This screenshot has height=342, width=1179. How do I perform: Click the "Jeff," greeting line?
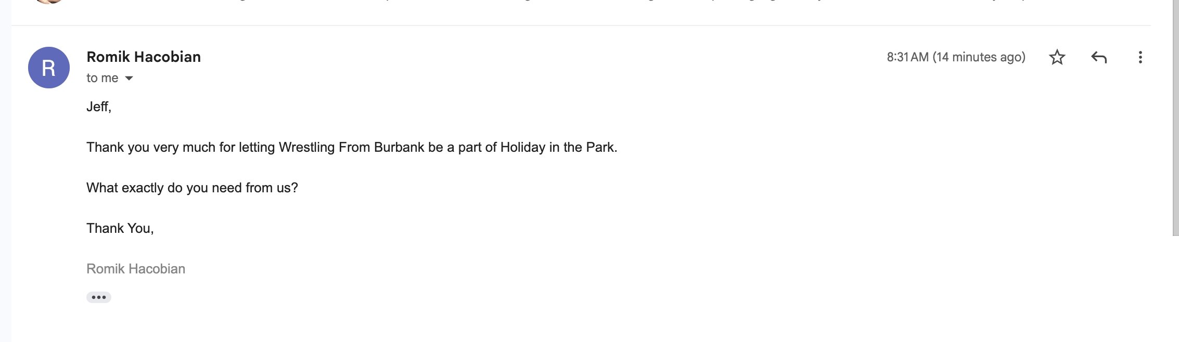coord(99,107)
